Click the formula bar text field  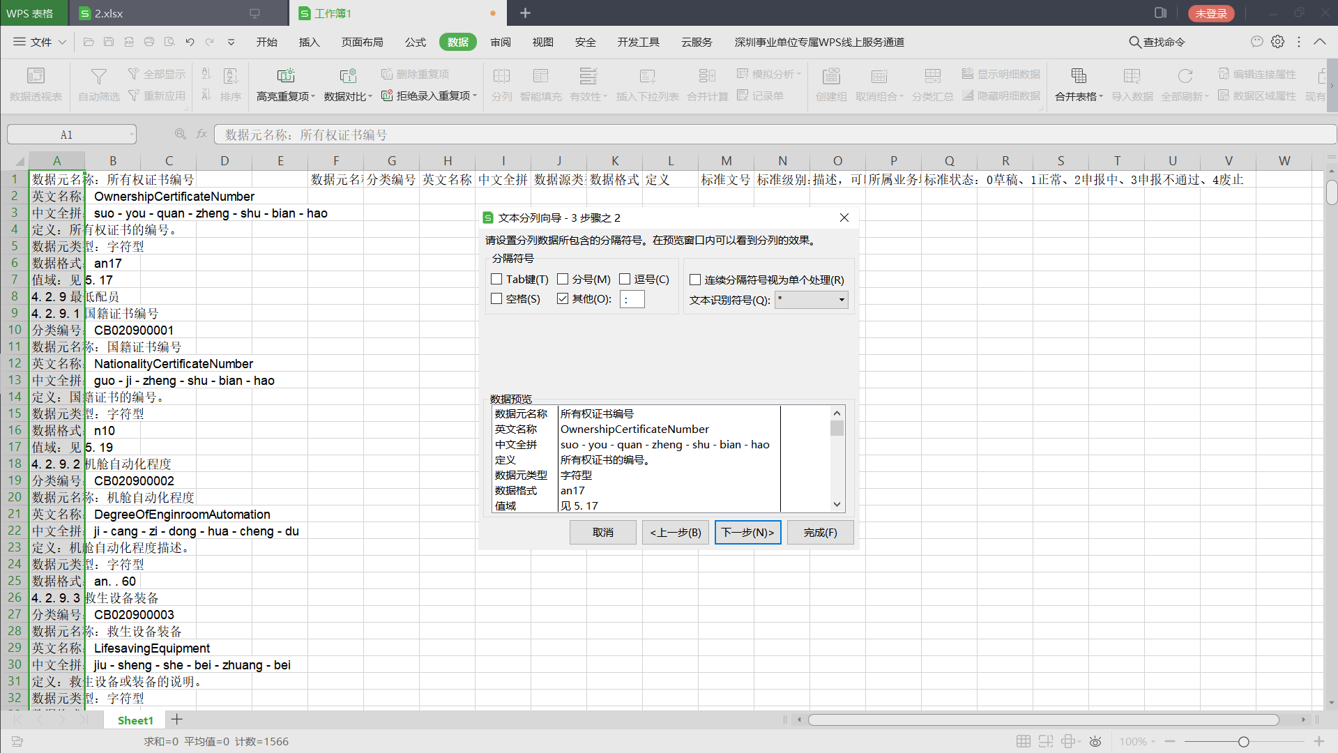pyautogui.click(x=774, y=135)
